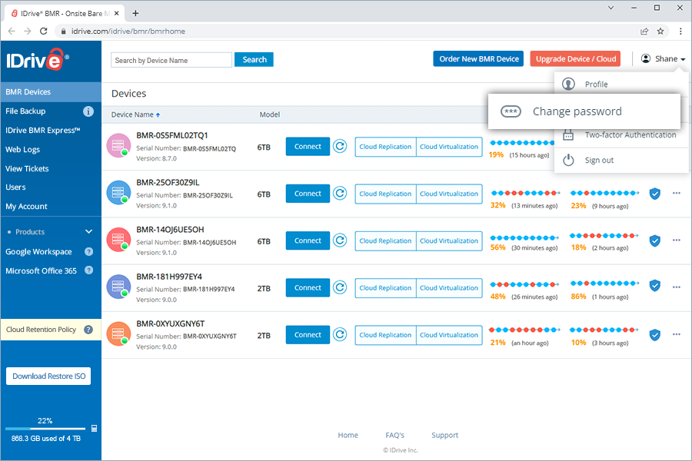This screenshot has width=692, height=461.
Task: Open File Backup in sidebar
Action: (x=25, y=111)
